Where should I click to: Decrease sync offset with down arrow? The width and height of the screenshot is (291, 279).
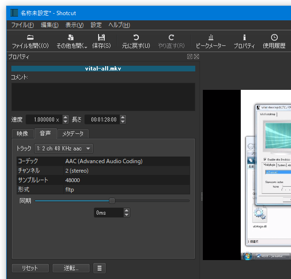(x=127, y=215)
